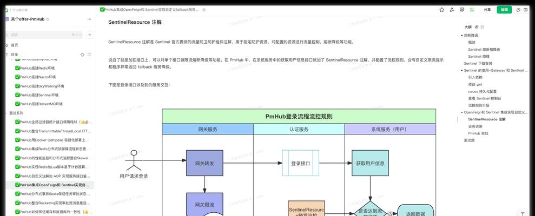Open PmHub搭建Redis环境 document
The height and width of the screenshot is (216, 535).
coord(35,68)
